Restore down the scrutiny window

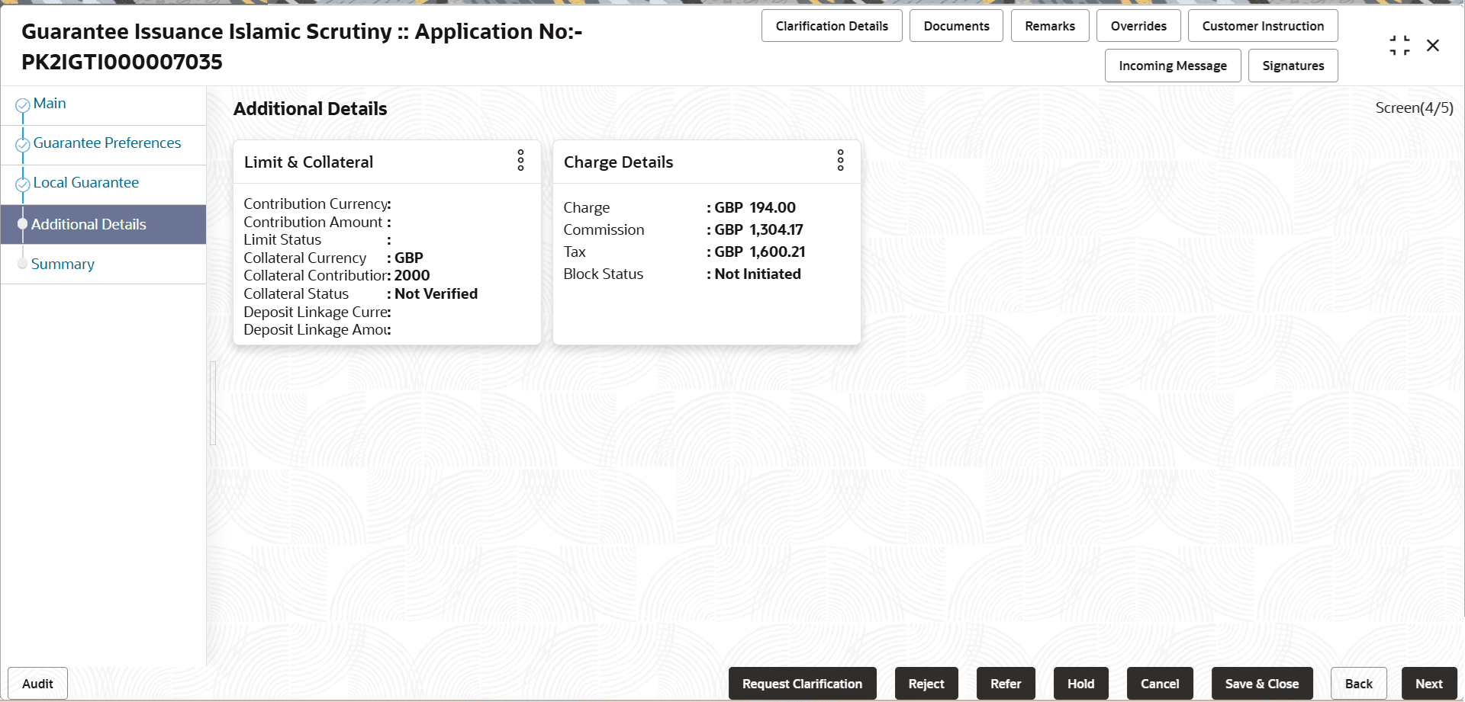tap(1399, 46)
